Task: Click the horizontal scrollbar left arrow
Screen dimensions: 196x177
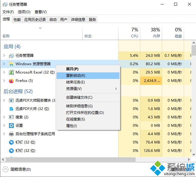Action: click(x=3, y=160)
